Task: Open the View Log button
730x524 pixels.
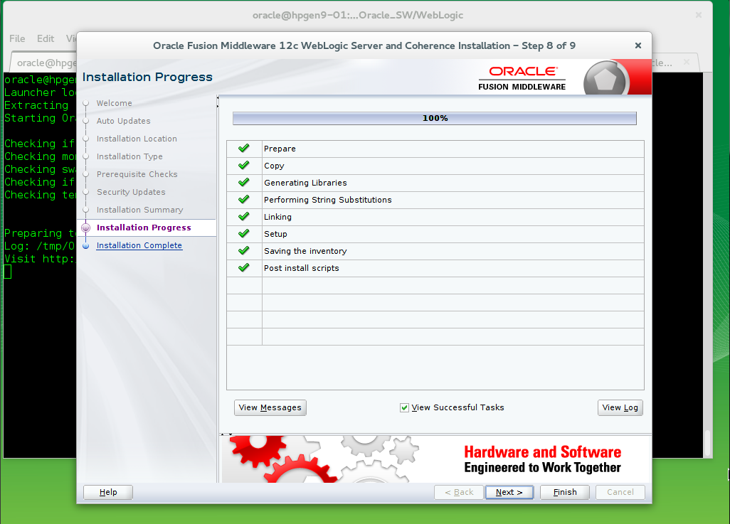Action: point(620,407)
